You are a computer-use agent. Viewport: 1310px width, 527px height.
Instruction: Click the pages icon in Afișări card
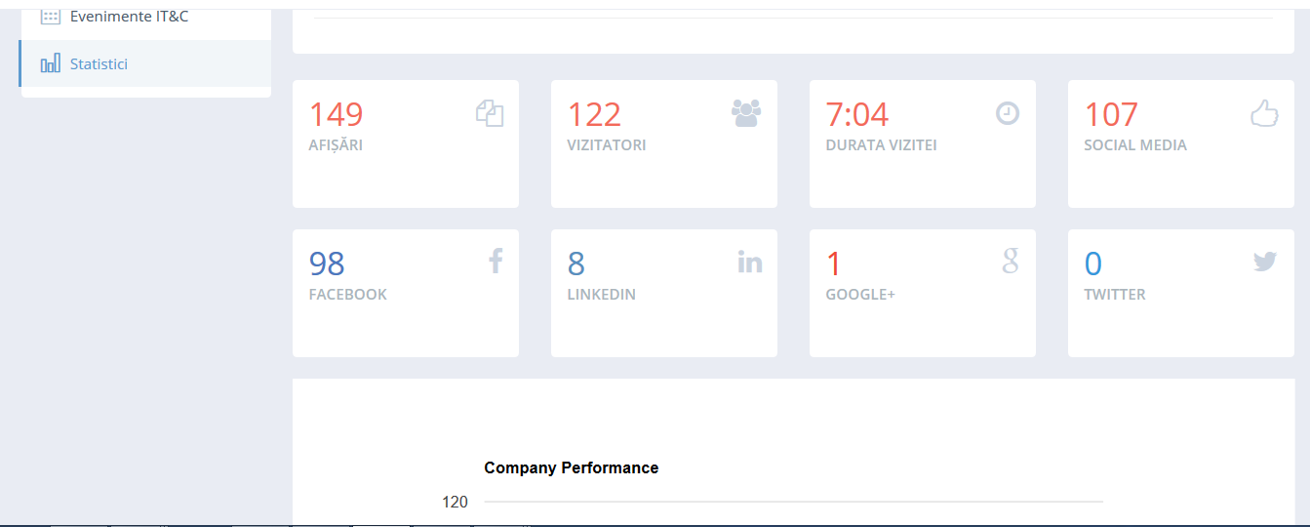tap(490, 114)
